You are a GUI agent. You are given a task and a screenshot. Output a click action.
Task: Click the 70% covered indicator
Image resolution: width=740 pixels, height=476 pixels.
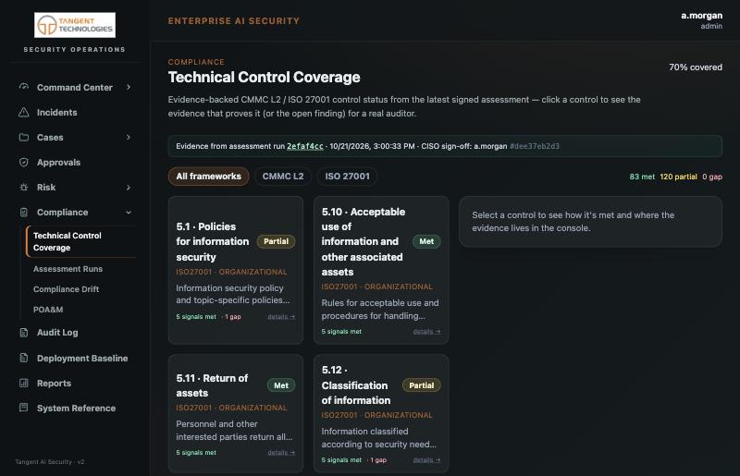[x=696, y=67]
